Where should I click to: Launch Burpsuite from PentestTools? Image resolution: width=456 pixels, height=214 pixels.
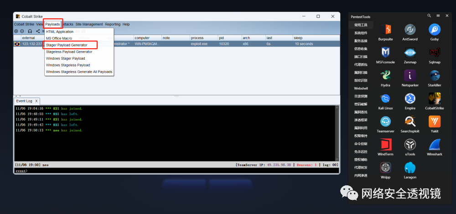385,29
